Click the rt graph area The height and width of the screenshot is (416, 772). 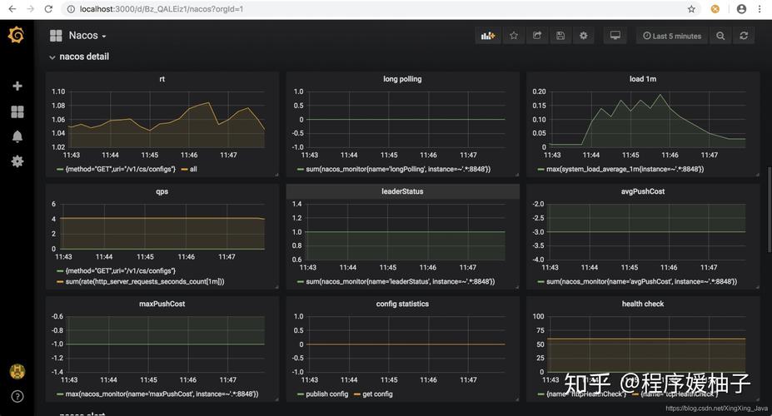pos(167,120)
